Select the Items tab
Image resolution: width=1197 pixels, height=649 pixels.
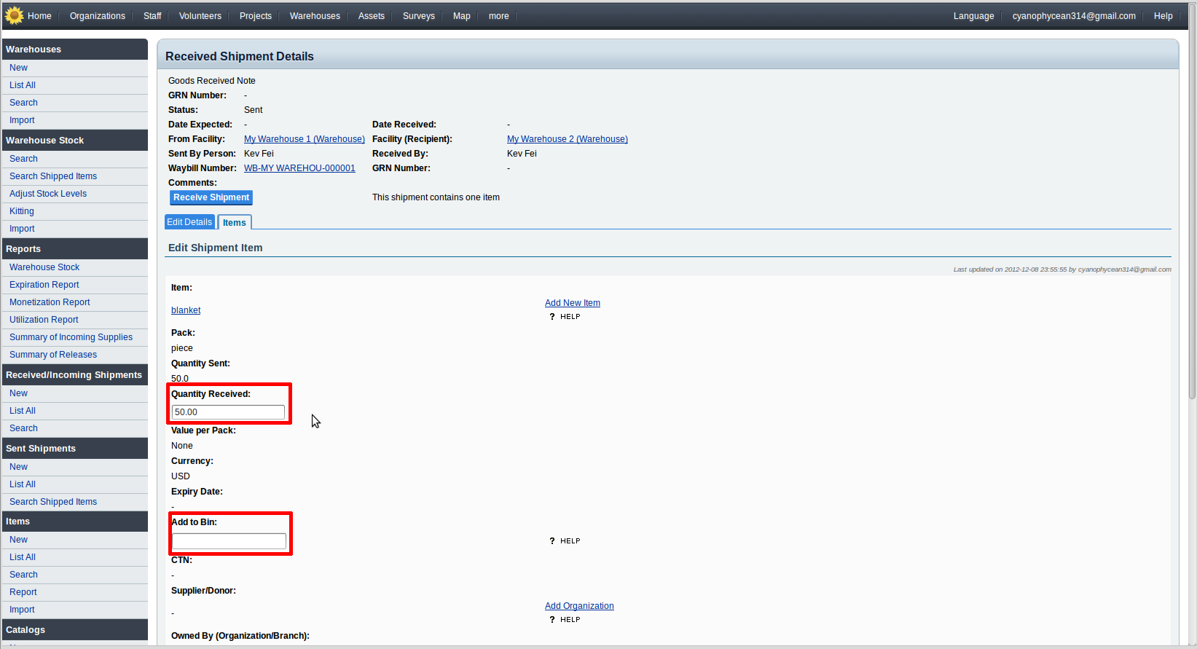[x=235, y=223]
